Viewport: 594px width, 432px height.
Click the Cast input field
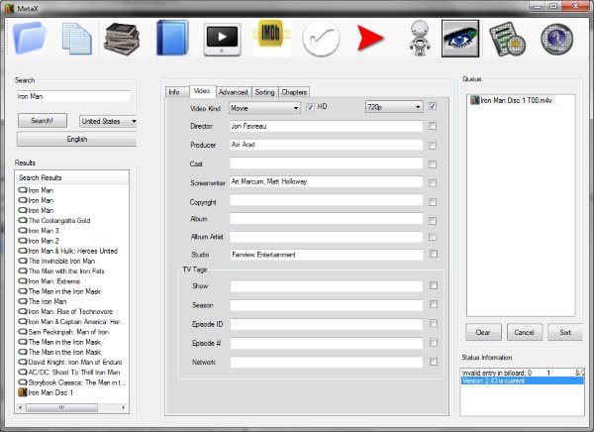[326, 163]
